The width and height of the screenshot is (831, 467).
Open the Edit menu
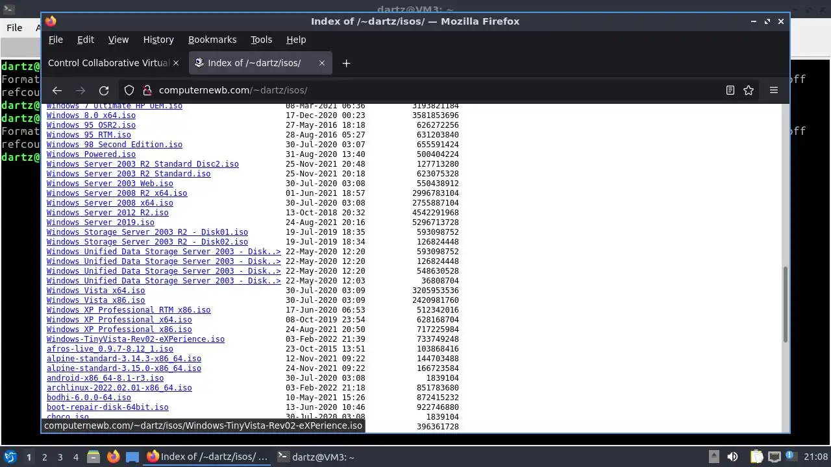point(86,40)
